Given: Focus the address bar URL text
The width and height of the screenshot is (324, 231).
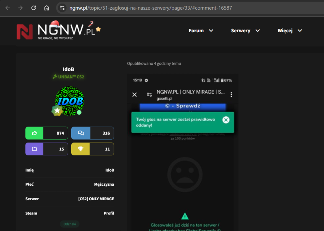Looking at the screenshot, I should (x=150, y=8).
